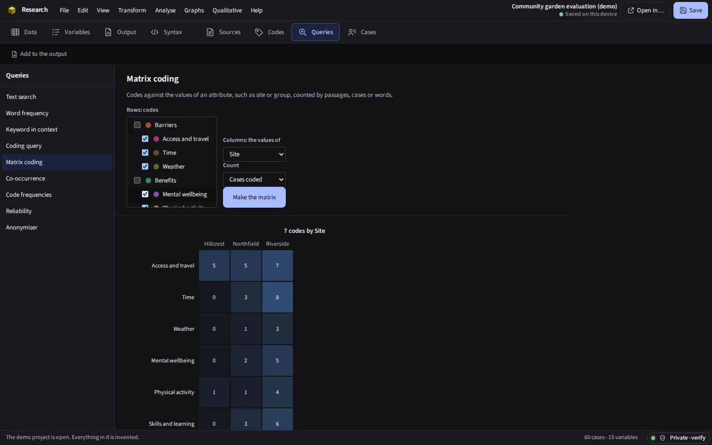The image size is (712, 445).
Task: Select Anonymiser in sidebar
Action: [57, 227]
